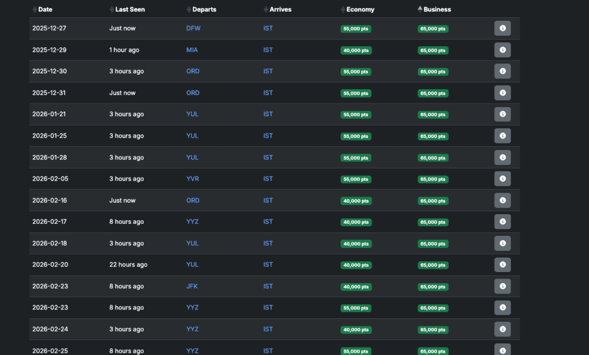Click the JFK departure airport link
This screenshot has height=355, width=589.
(192, 287)
